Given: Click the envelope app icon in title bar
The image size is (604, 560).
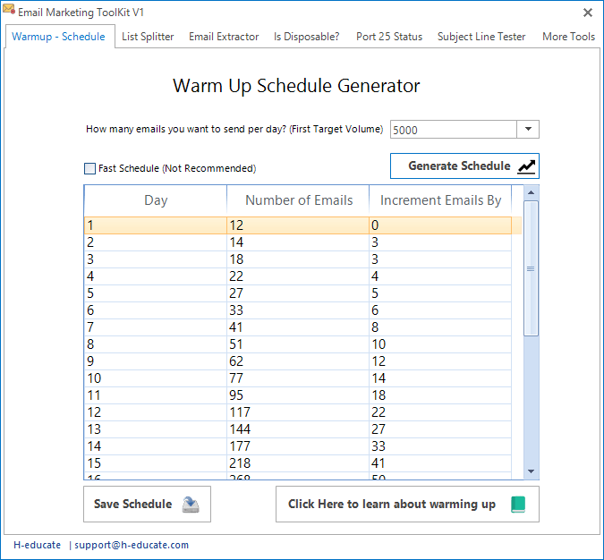Looking at the screenshot, I should pyautogui.click(x=9, y=9).
